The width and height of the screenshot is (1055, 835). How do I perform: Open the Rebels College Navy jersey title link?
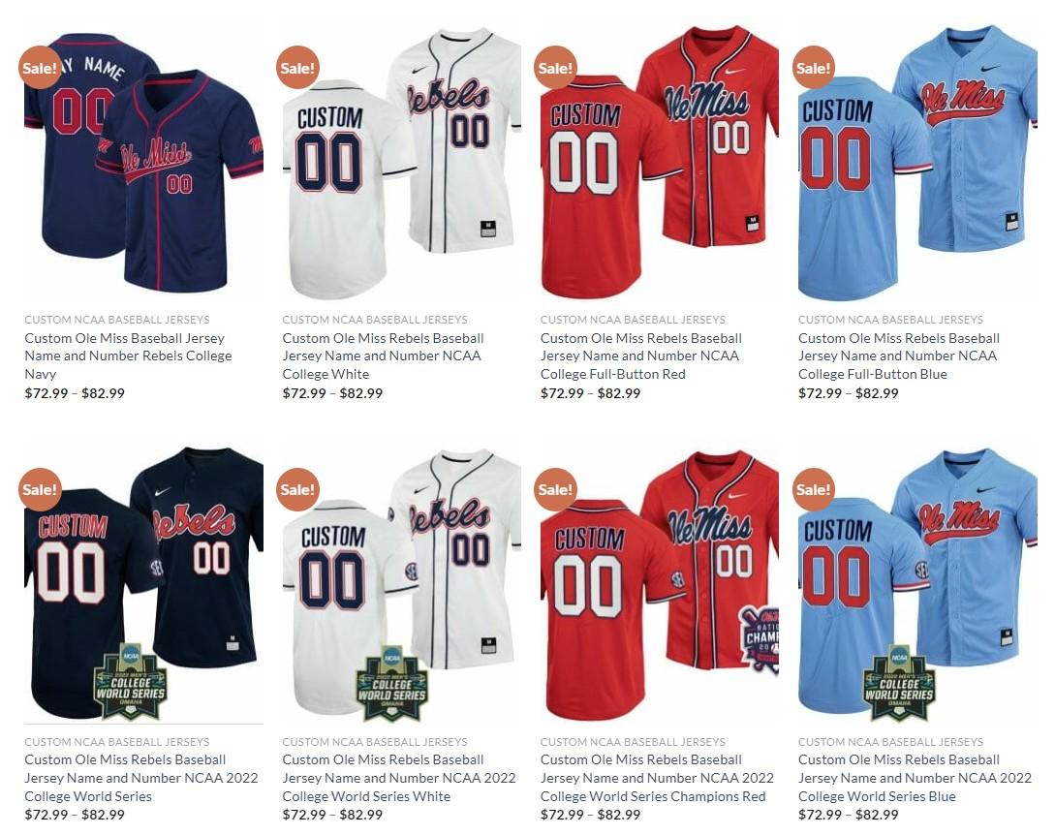(128, 356)
